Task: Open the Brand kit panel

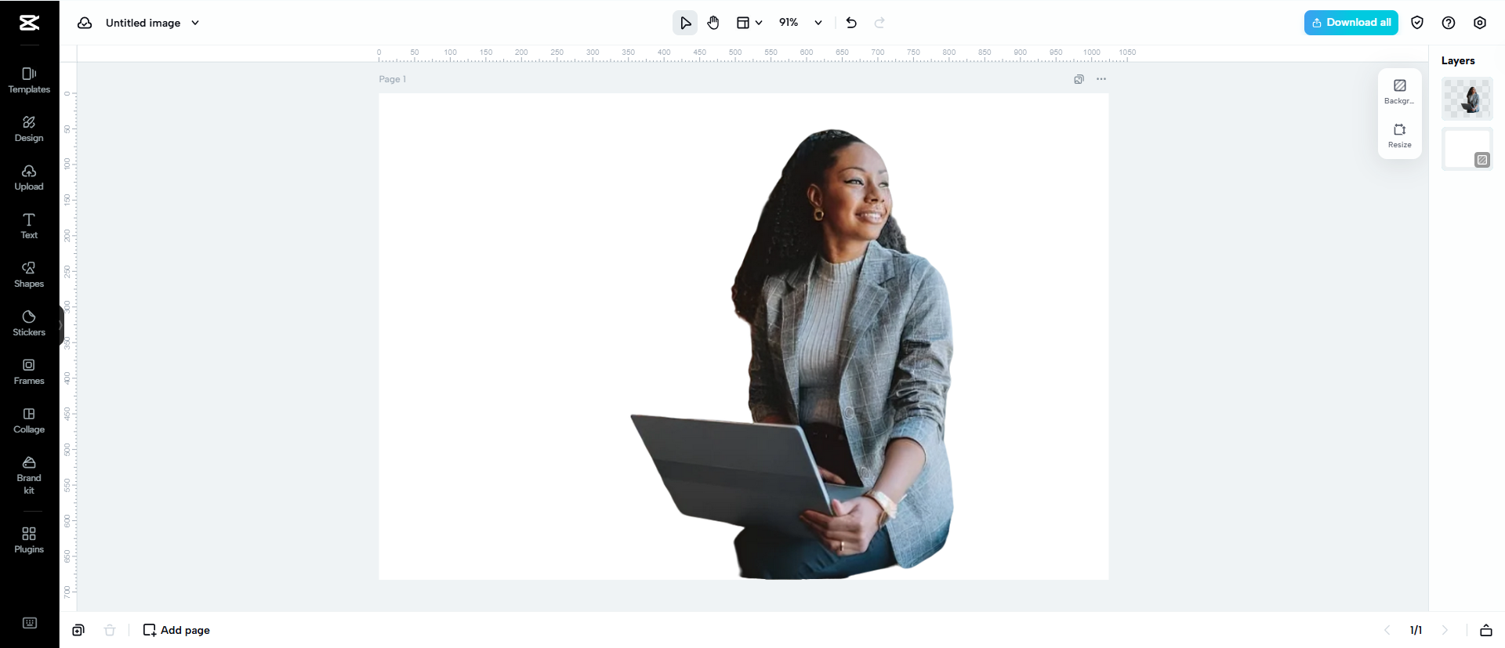Action: [29, 475]
